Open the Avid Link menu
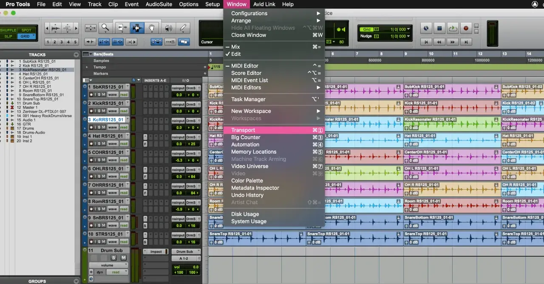Screen dimensions: 544x284 (264, 4)
